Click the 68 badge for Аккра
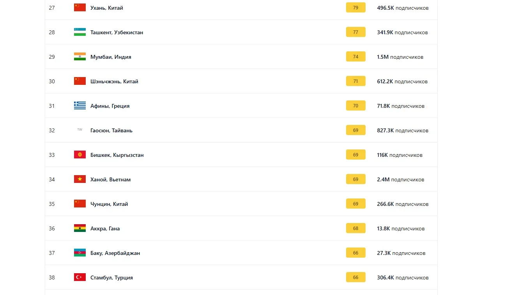This screenshot has width=516, height=295. pyautogui.click(x=355, y=228)
